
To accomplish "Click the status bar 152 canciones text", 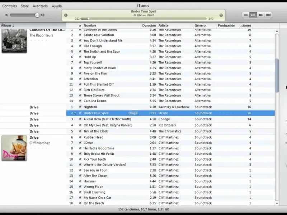I will [x=143, y=209].
